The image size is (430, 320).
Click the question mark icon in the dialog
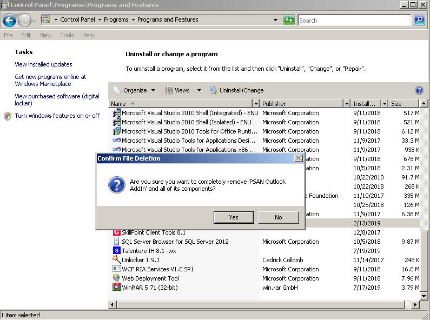tap(116, 185)
